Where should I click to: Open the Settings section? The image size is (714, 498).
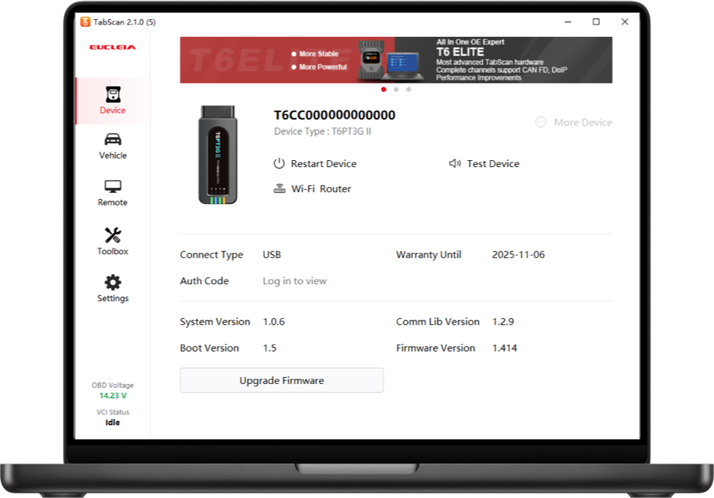point(113,289)
